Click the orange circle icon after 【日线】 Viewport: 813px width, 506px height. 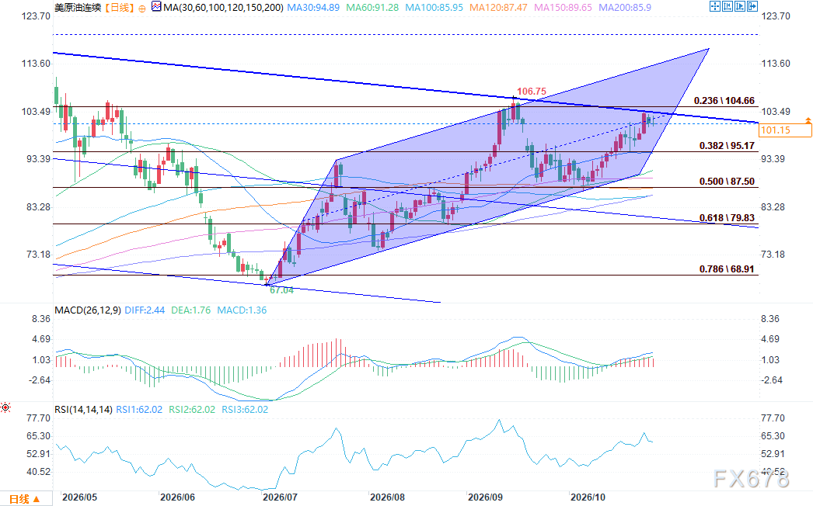pos(142,9)
